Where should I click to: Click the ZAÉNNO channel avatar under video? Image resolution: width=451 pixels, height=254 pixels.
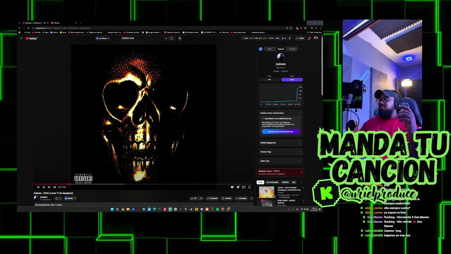[x=36, y=198]
